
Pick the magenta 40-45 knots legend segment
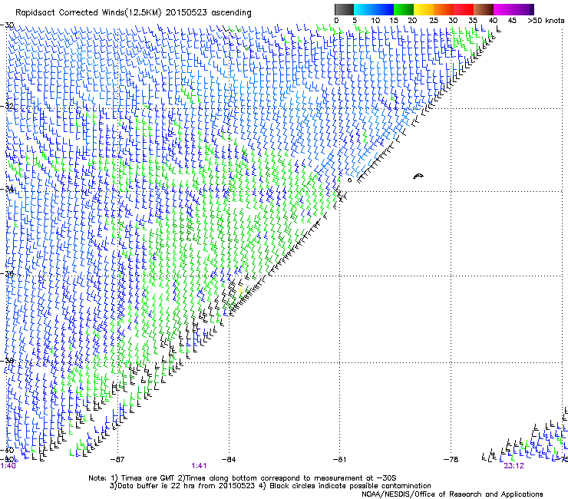(x=504, y=9)
